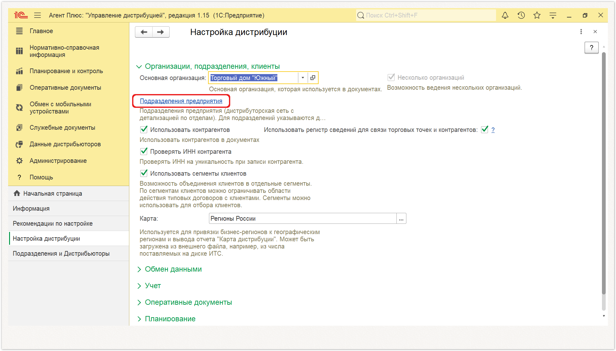The image size is (616, 351).
Task: Expand the Оперативные документы settings section
Action: coord(139,303)
